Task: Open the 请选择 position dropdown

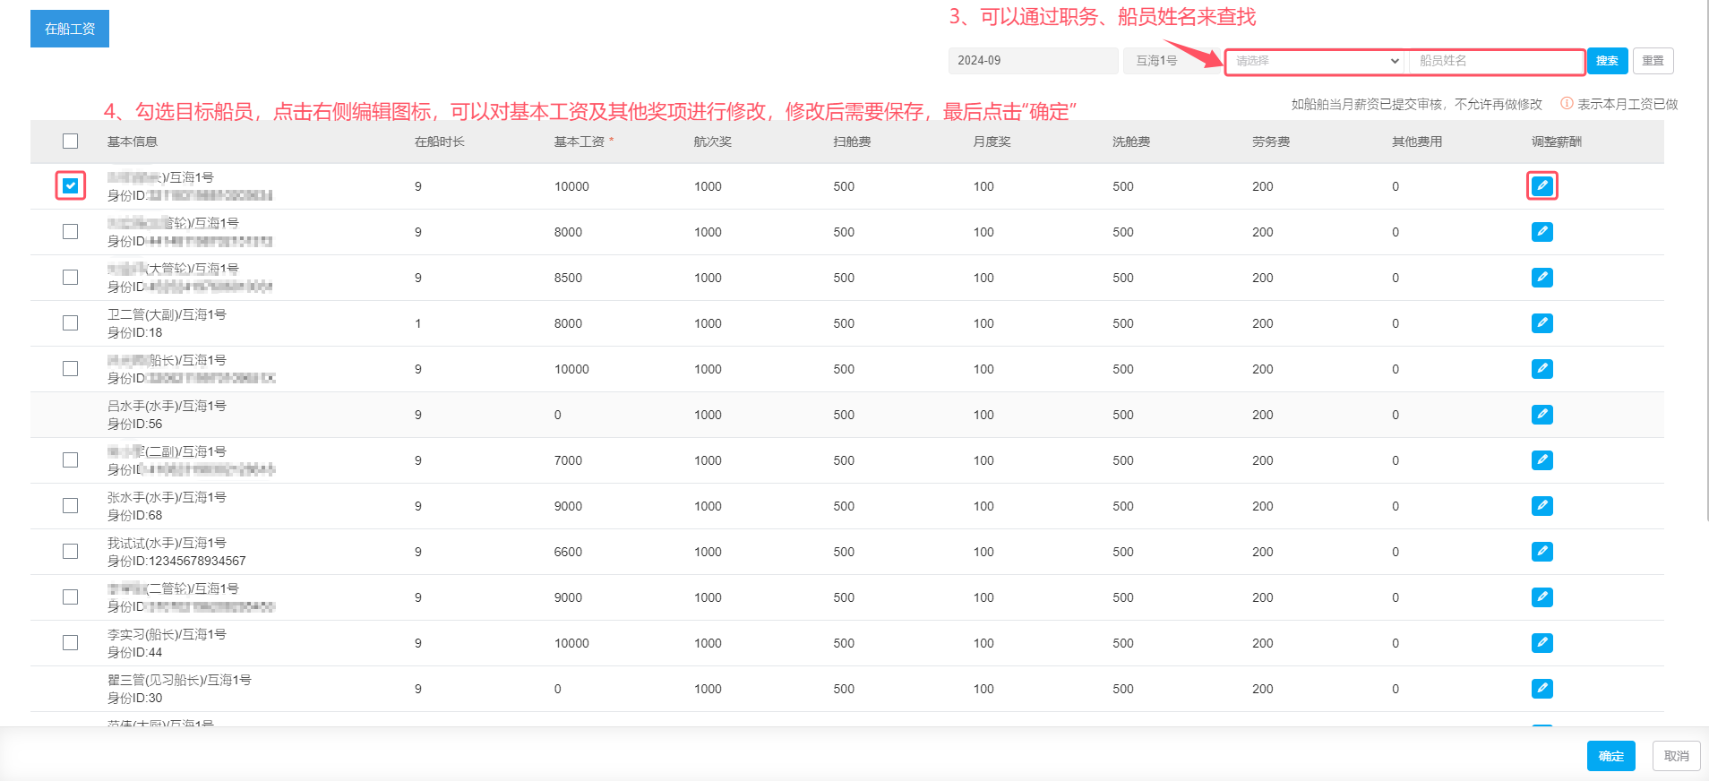Action: click(1317, 61)
